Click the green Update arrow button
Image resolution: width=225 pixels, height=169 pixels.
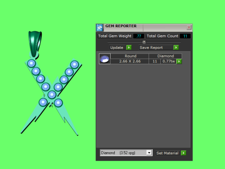pyautogui.click(x=129, y=47)
